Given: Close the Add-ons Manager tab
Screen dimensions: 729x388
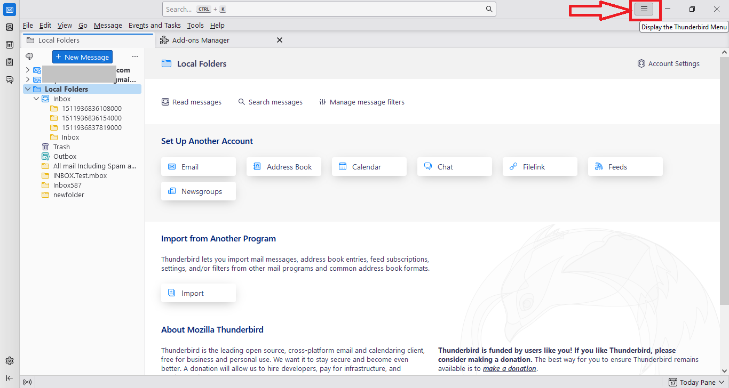Looking at the screenshot, I should pos(280,40).
